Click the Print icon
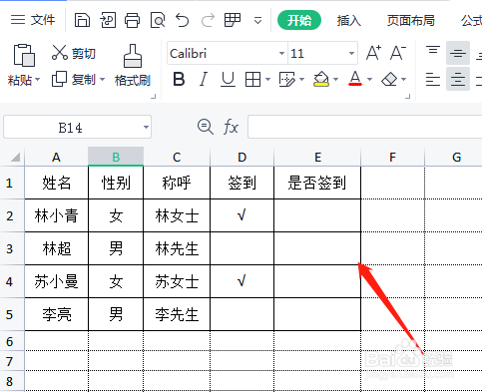Image resolution: width=482 pixels, height=392 pixels. (x=133, y=20)
